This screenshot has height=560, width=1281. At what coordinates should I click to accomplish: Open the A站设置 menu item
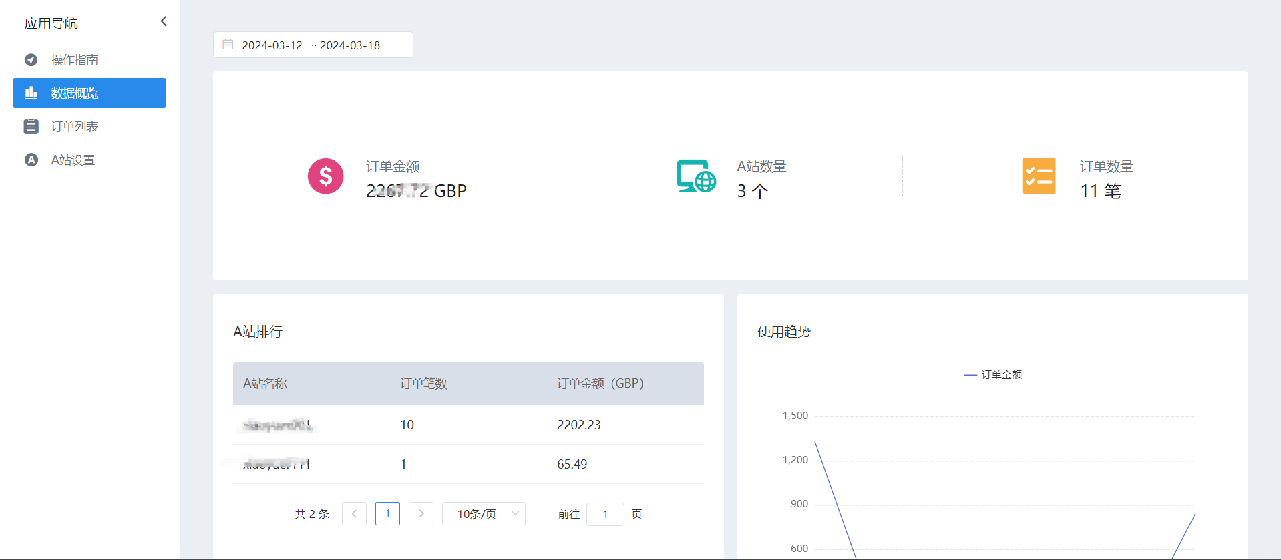89,160
